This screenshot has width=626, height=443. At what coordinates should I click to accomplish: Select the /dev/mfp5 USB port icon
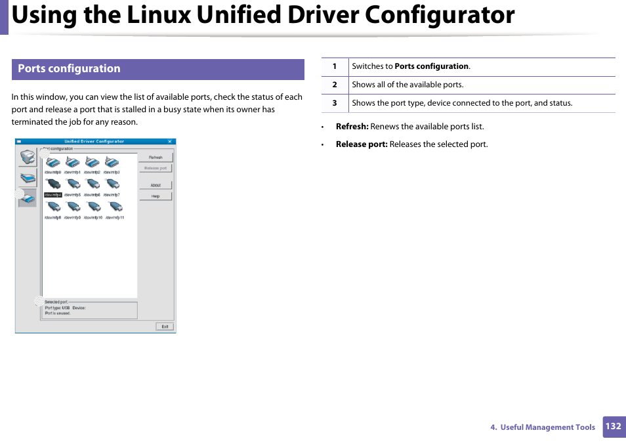point(73,184)
